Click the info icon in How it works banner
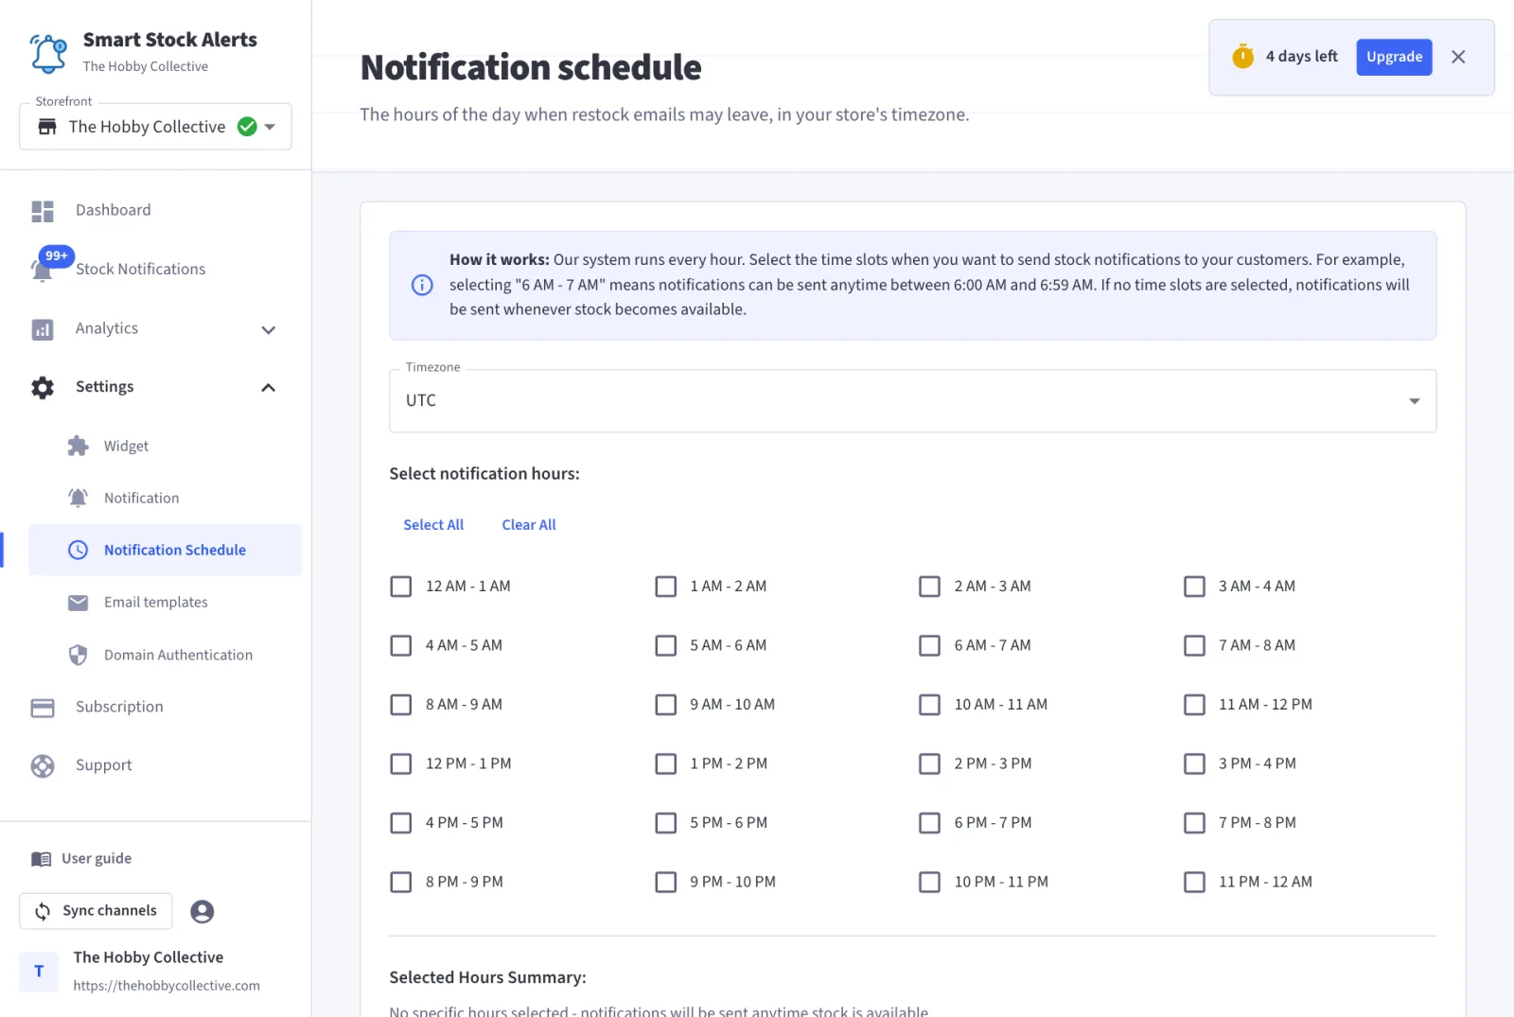 pos(422,285)
